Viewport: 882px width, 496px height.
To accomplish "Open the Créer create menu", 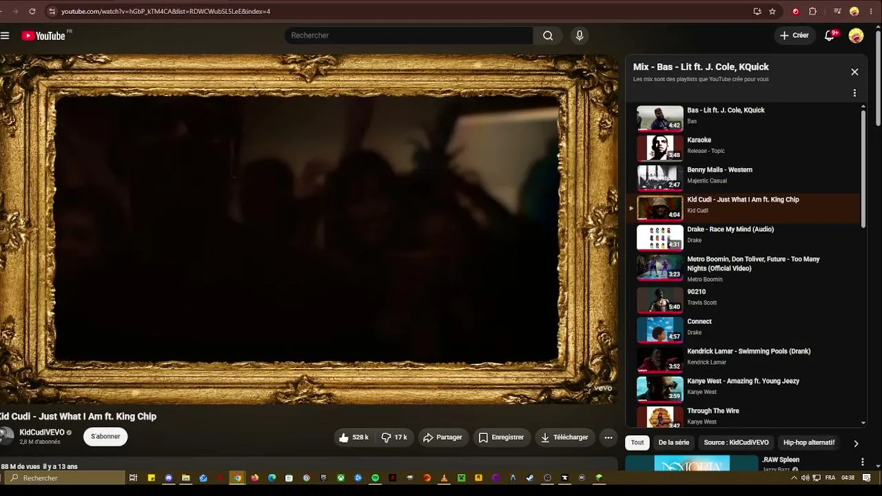I will [x=794, y=36].
